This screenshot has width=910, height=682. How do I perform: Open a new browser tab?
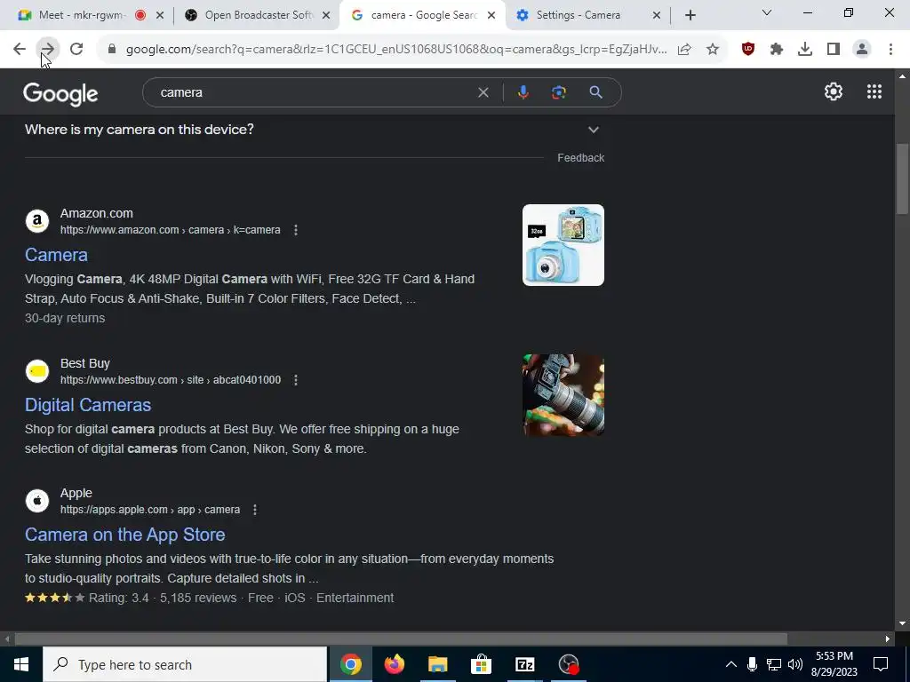pyautogui.click(x=690, y=16)
